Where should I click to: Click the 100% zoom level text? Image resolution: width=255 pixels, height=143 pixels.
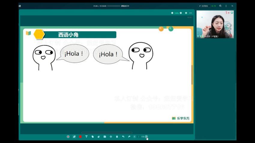(176, 13)
